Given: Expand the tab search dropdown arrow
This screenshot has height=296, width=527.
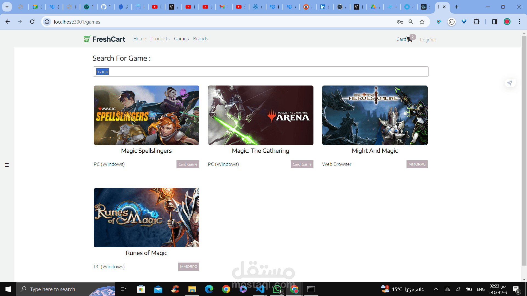Looking at the screenshot, I should (7, 7).
